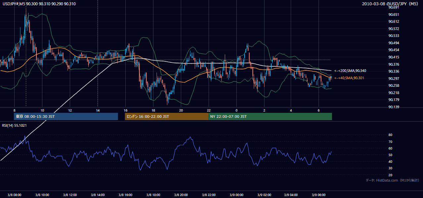Click price axis value 90.612
The width and height of the screenshot is (423, 198).
394,21
